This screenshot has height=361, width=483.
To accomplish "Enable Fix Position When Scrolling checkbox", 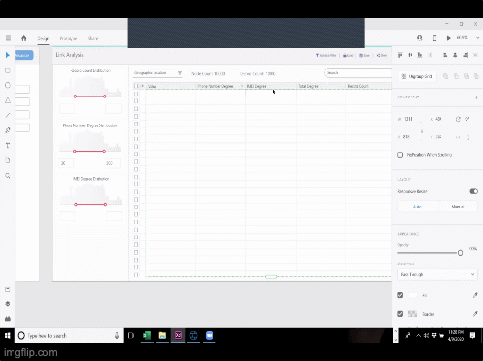I will [400, 155].
